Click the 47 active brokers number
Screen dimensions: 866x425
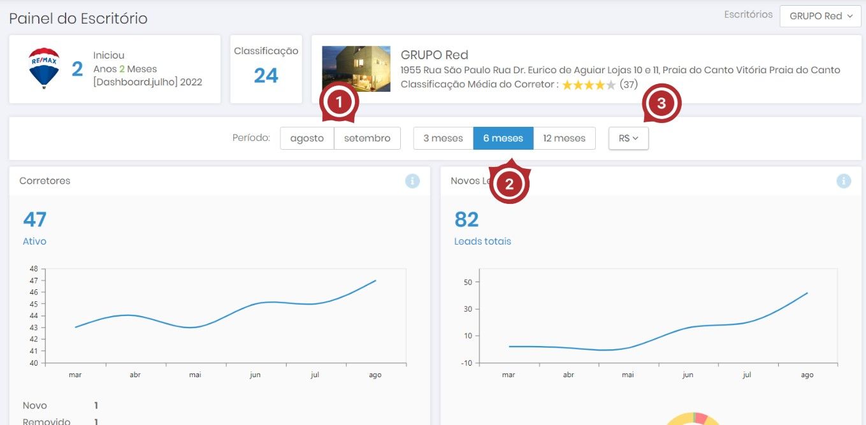coord(35,219)
